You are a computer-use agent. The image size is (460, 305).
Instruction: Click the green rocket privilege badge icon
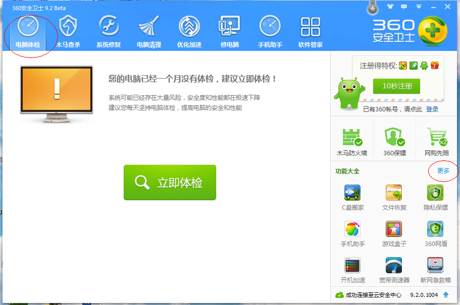click(414, 66)
